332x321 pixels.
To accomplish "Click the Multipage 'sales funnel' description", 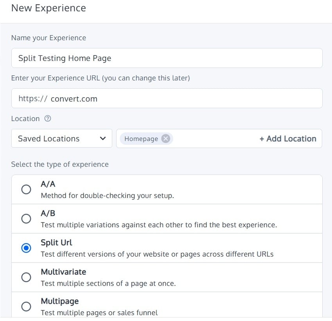I will (99, 313).
